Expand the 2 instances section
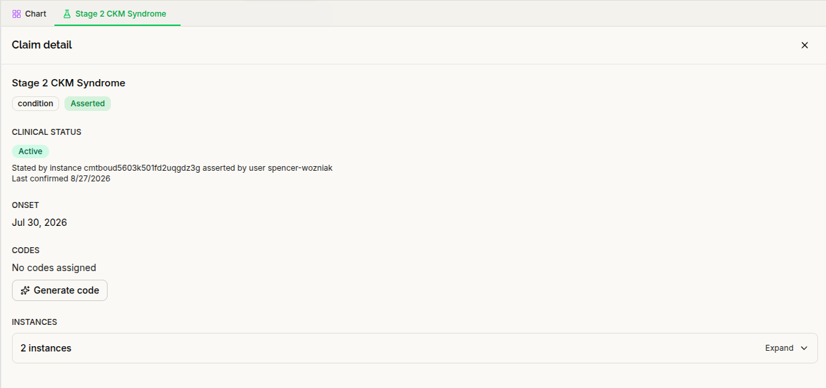 (415, 348)
